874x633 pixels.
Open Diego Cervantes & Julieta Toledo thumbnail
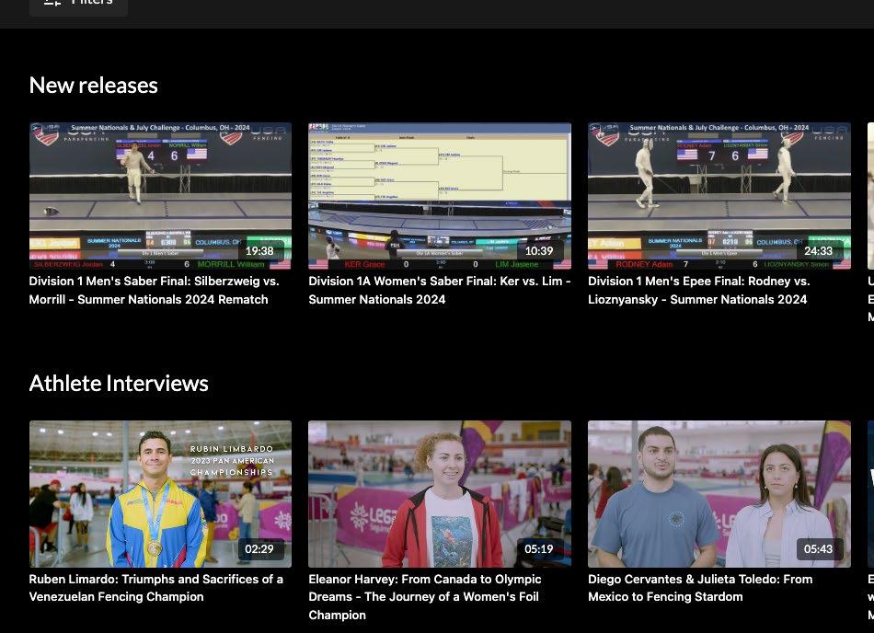coord(719,494)
